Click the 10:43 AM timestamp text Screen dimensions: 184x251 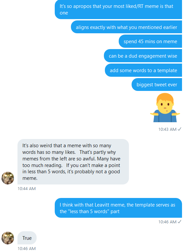point(167,129)
